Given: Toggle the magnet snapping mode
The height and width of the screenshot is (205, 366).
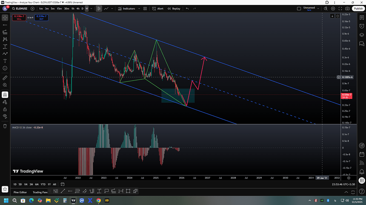Looking at the screenshot, I should tap(5, 95).
